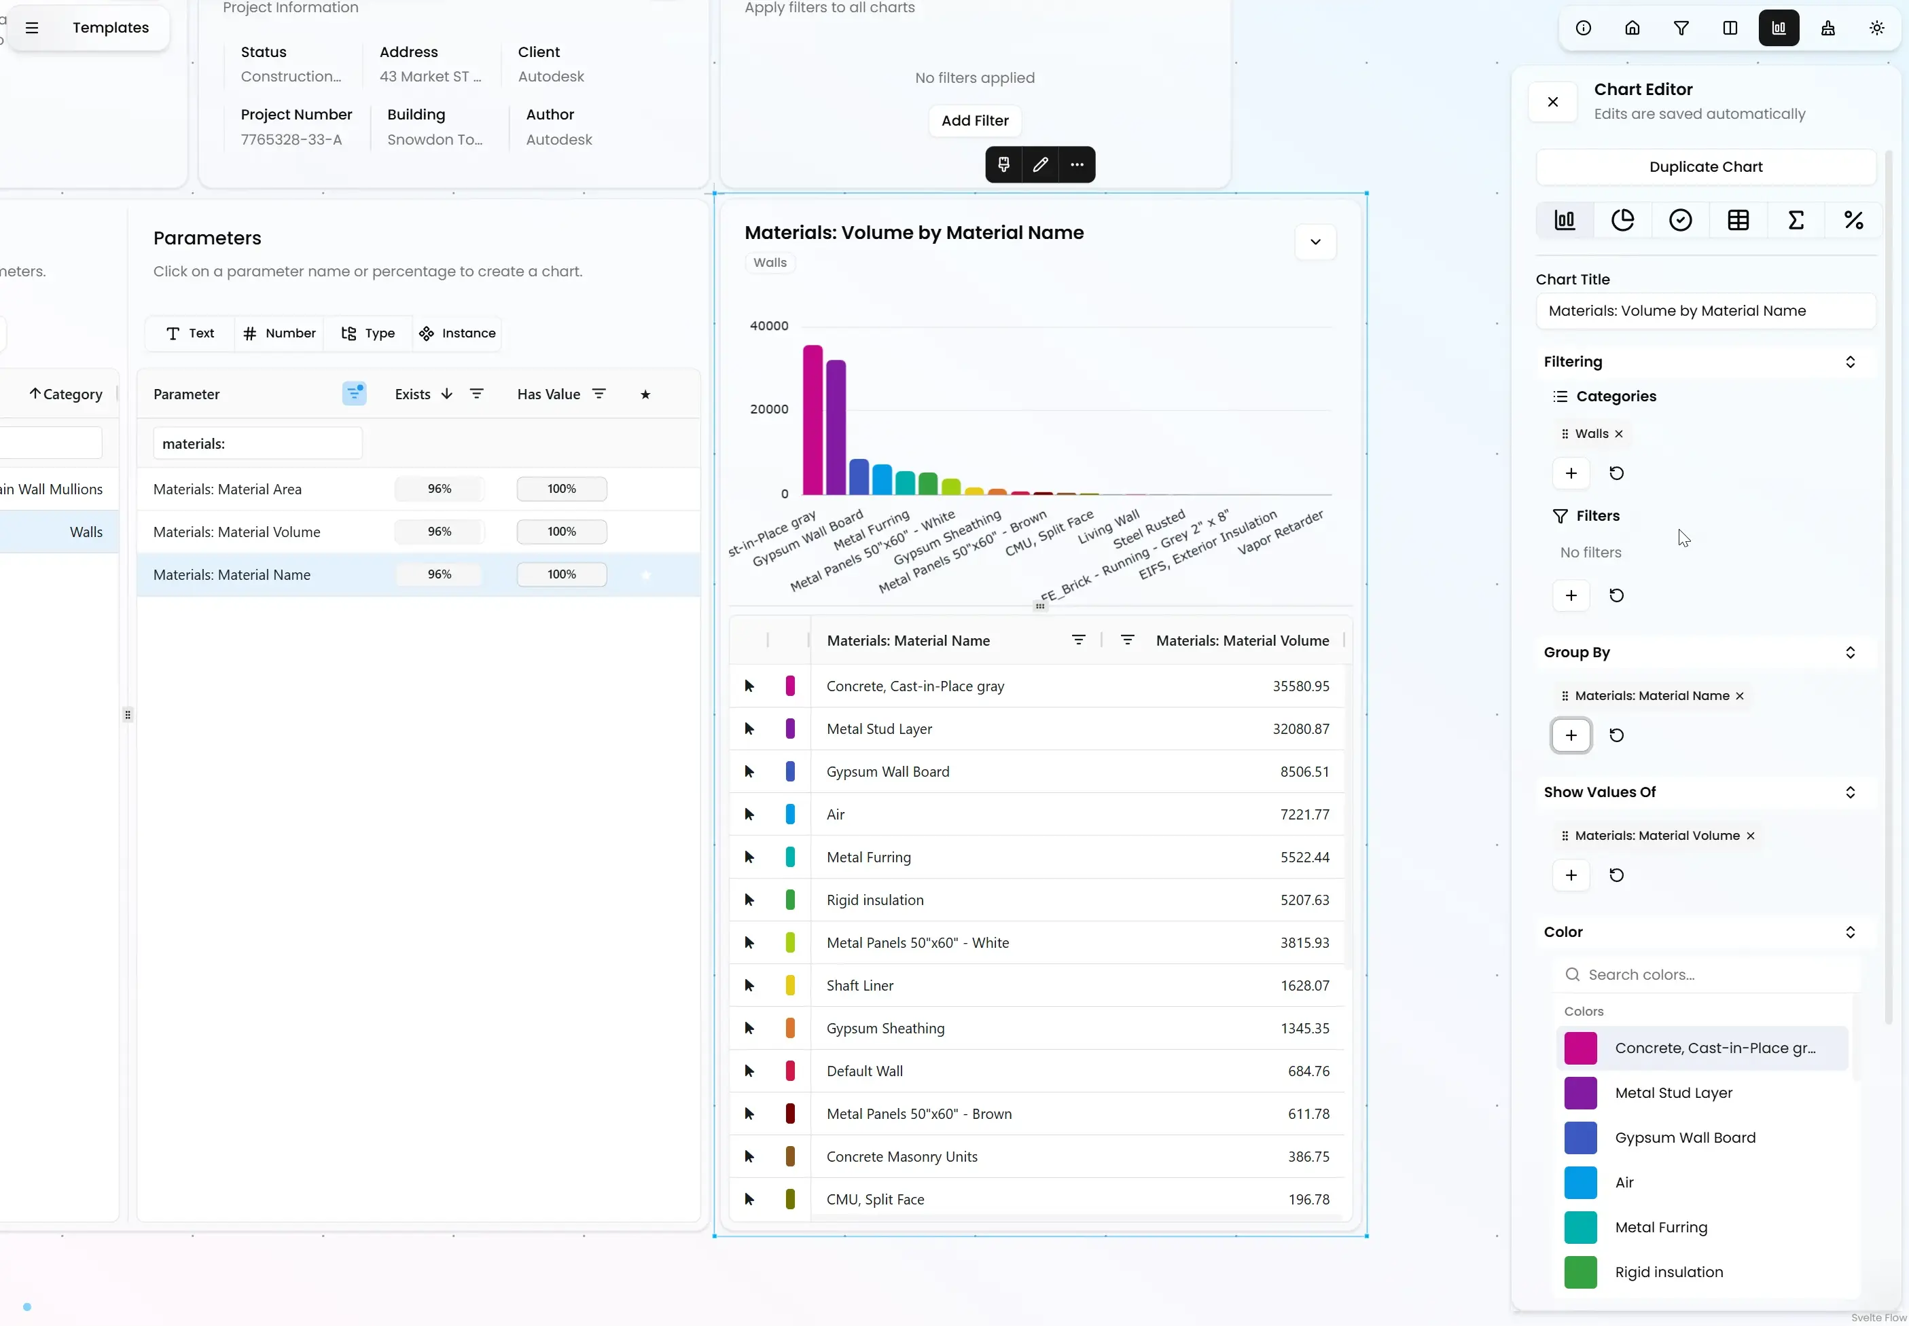The image size is (1909, 1326).
Task: Switch to the Instance parameter tab
Action: click(x=457, y=333)
